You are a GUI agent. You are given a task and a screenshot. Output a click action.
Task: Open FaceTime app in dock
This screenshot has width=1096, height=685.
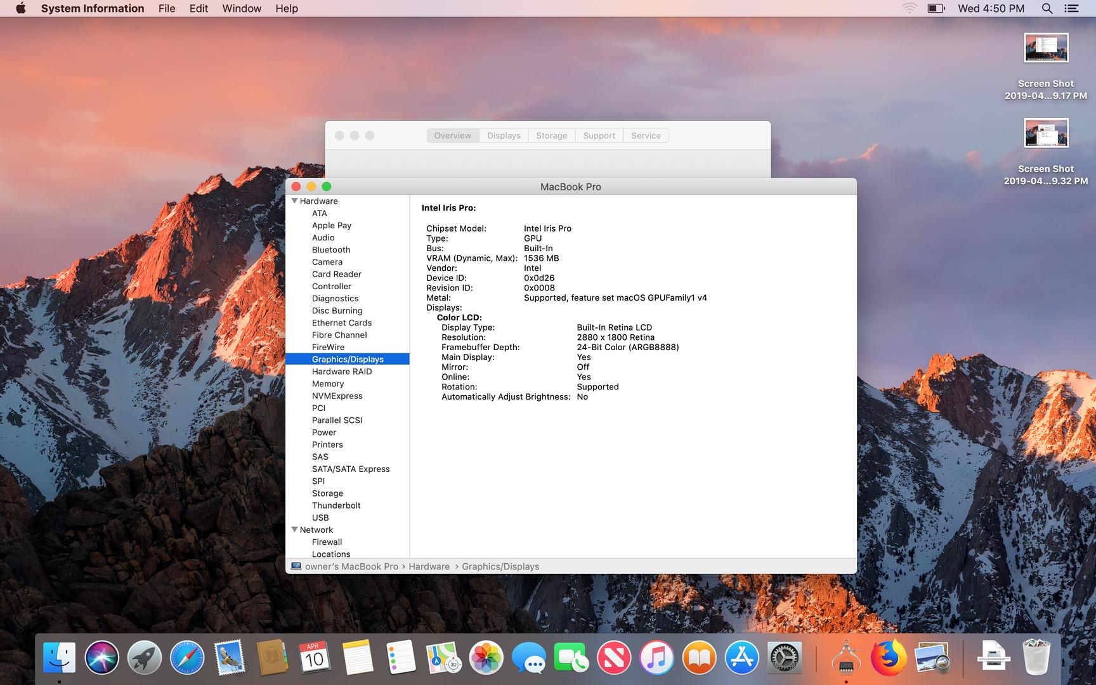(571, 657)
